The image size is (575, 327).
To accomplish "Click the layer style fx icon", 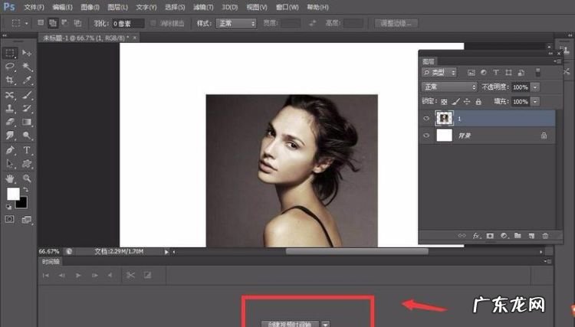I will tap(475, 235).
